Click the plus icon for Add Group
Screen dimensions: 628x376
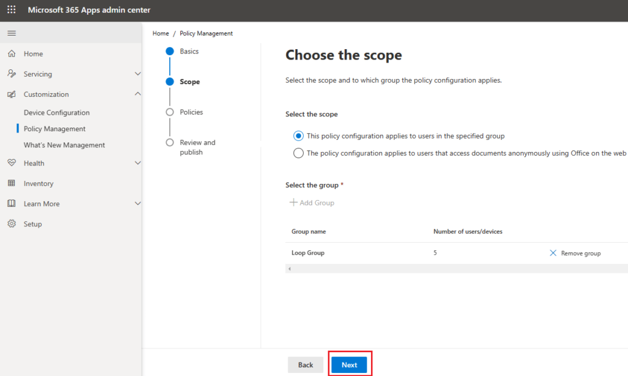tap(293, 202)
